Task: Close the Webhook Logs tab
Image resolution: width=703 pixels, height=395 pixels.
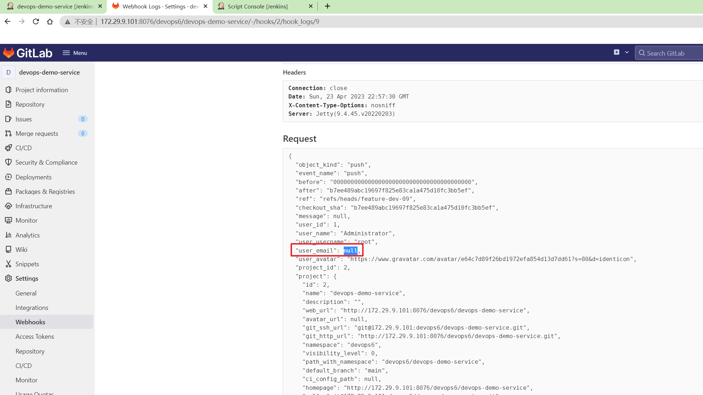Action: pyautogui.click(x=206, y=6)
